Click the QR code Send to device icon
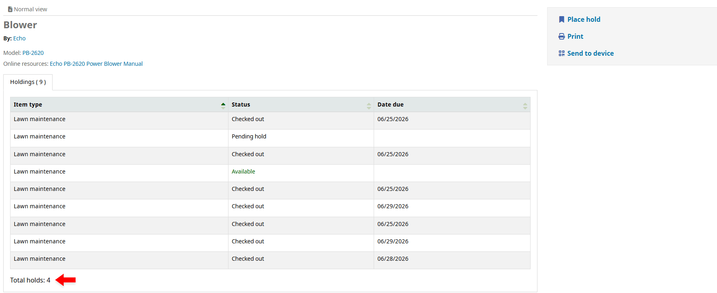Image resolution: width=717 pixels, height=293 pixels. pyautogui.click(x=561, y=53)
